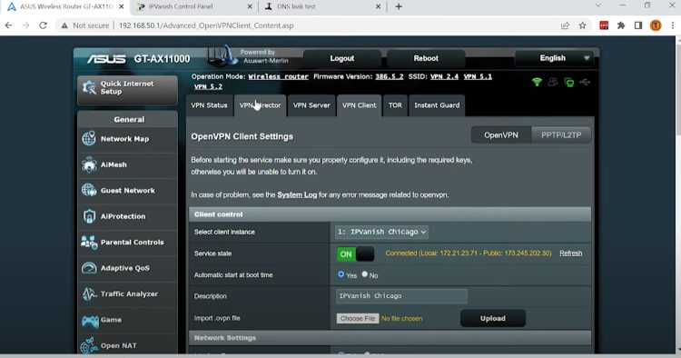Switch to the Instant Guard tab
681x358 pixels.
[x=437, y=105]
